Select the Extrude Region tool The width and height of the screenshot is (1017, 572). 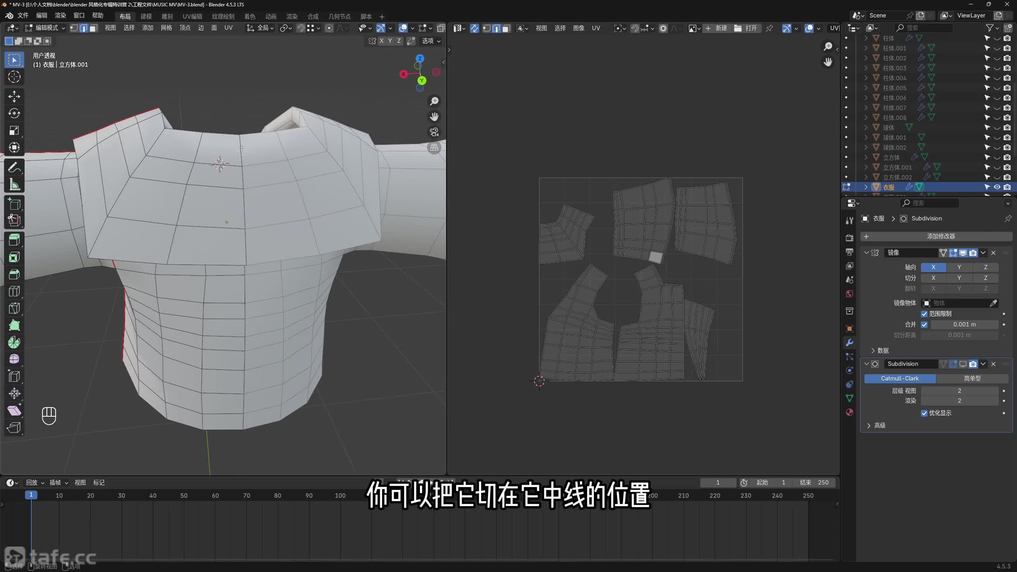14,240
